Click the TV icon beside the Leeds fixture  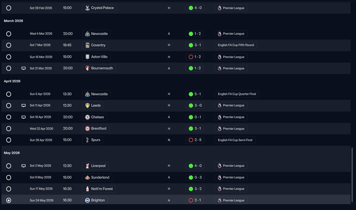(24, 106)
